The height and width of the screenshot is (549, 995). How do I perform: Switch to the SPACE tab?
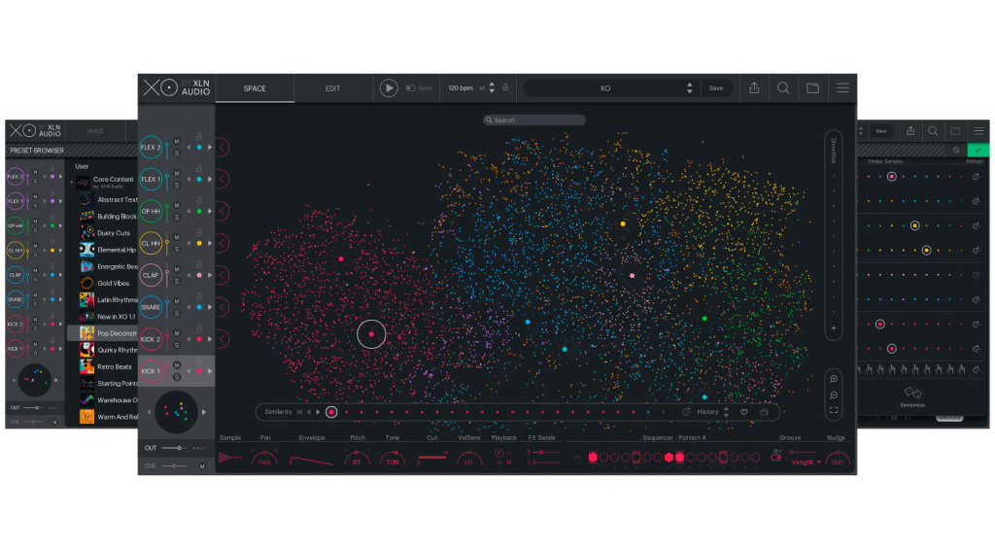click(x=256, y=88)
